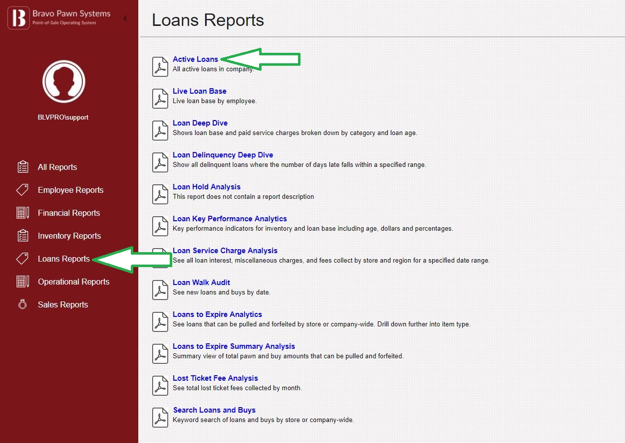This screenshot has width=625, height=443.
Task: Click the BLVPRO\support username text
Action: pos(63,118)
